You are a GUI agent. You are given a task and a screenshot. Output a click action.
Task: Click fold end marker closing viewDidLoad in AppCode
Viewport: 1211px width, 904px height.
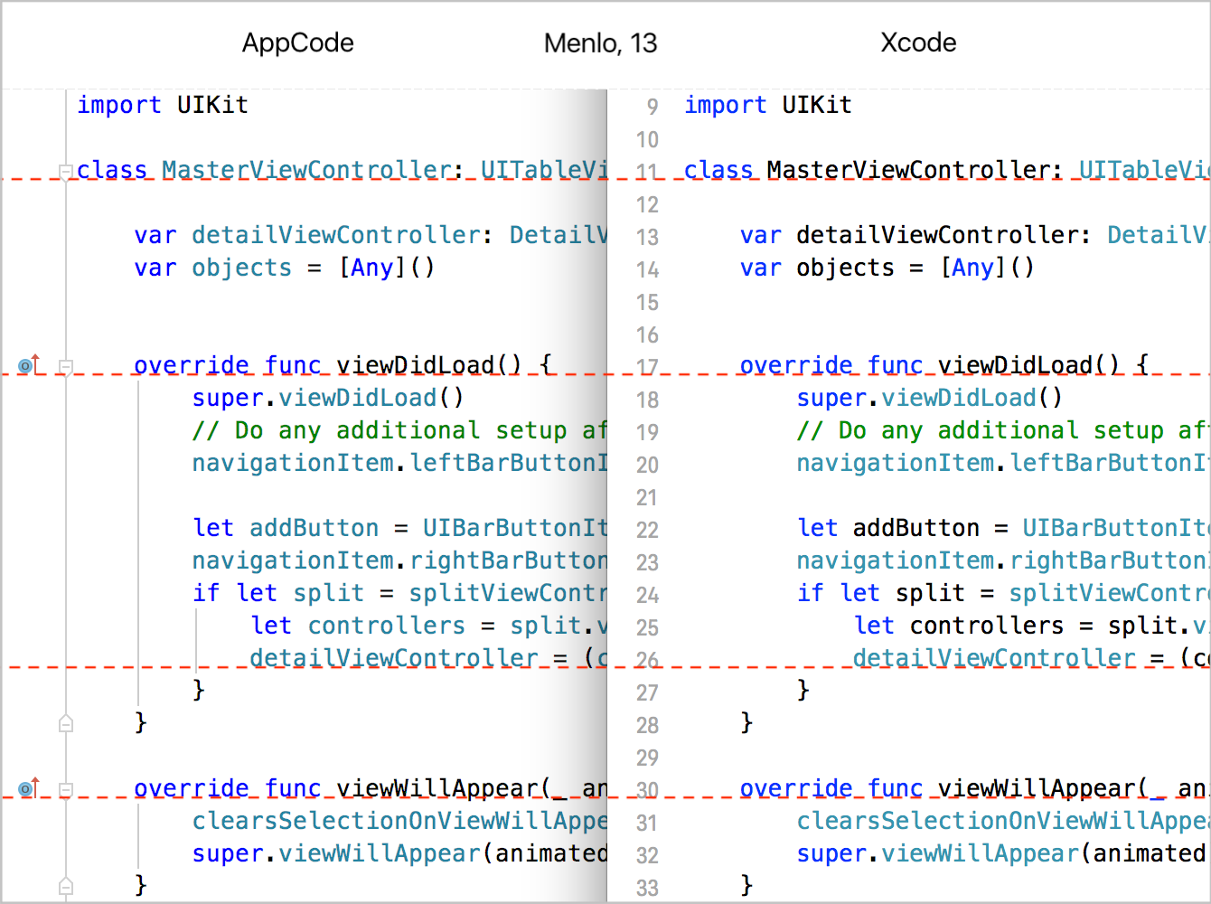point(65,723)
